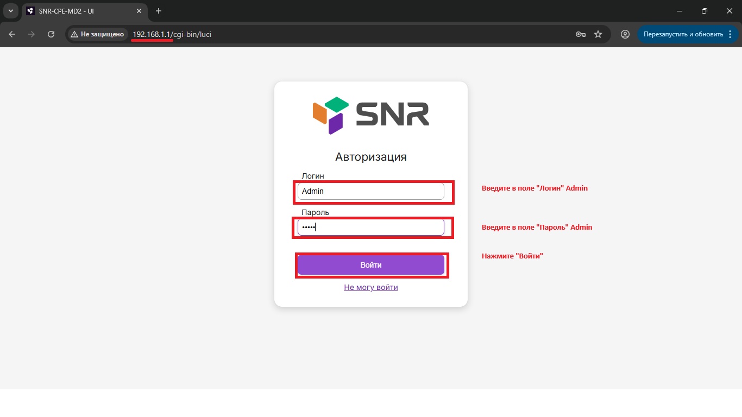Restore down the browser window

point(705,11)
